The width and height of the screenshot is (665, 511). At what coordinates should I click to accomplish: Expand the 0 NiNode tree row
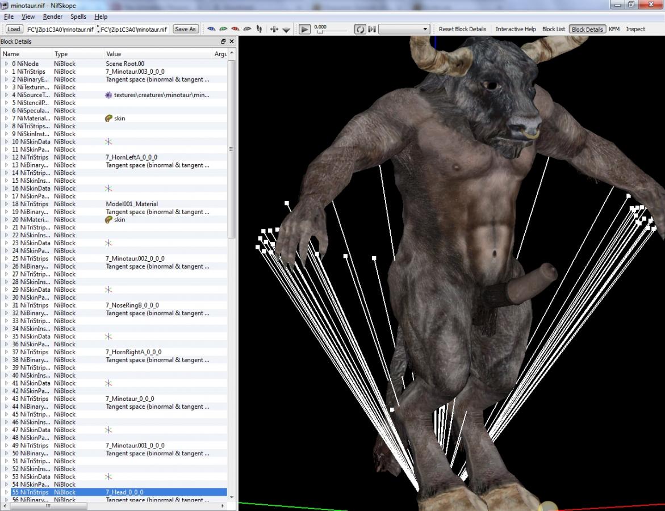point(6,64)
